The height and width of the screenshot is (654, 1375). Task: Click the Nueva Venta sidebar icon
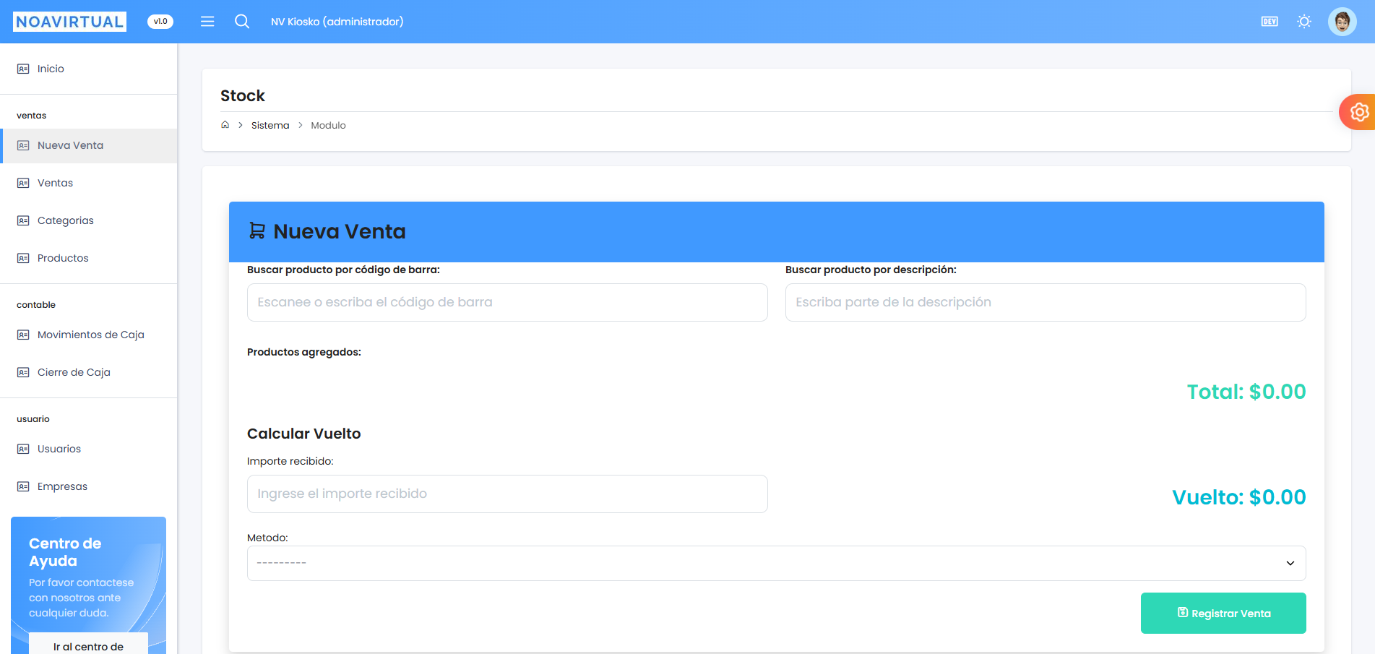click(23, 145)
